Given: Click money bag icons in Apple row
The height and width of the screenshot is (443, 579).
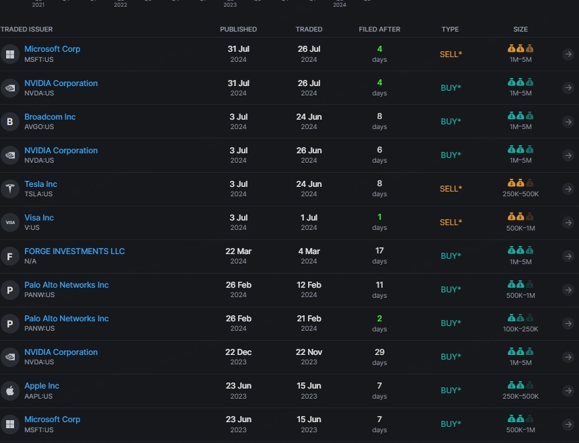Looking at the screenshot, I should [520, 385].
